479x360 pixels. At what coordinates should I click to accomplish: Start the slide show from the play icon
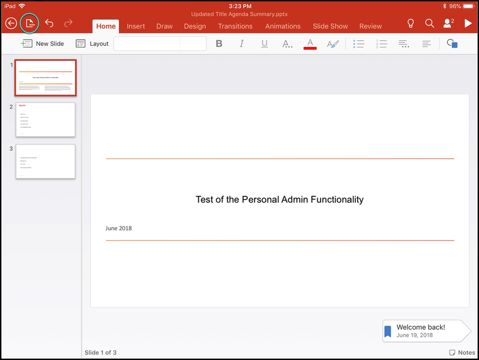[x=468, y=24]
